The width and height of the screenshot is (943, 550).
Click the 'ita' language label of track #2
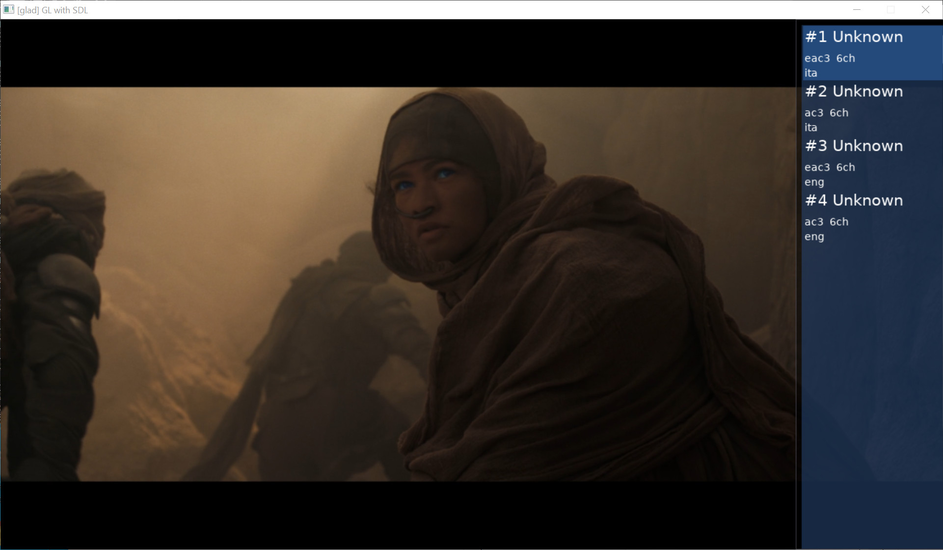pyautogui.click(x=811, y=128)
